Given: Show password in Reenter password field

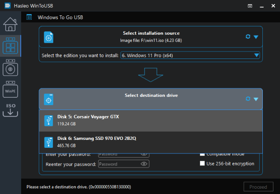Looking at the screenshot, I should tap(144, 164).
